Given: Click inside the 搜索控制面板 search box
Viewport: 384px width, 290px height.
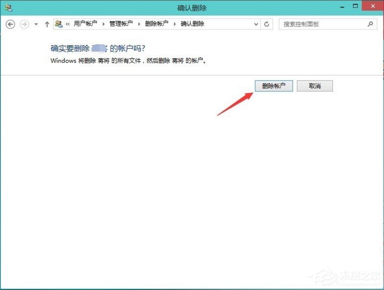Looking at the screenshot, I should pyautogui.click(x=319, y=24).
